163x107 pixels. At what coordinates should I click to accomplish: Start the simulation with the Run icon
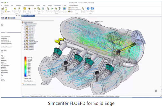35,8
